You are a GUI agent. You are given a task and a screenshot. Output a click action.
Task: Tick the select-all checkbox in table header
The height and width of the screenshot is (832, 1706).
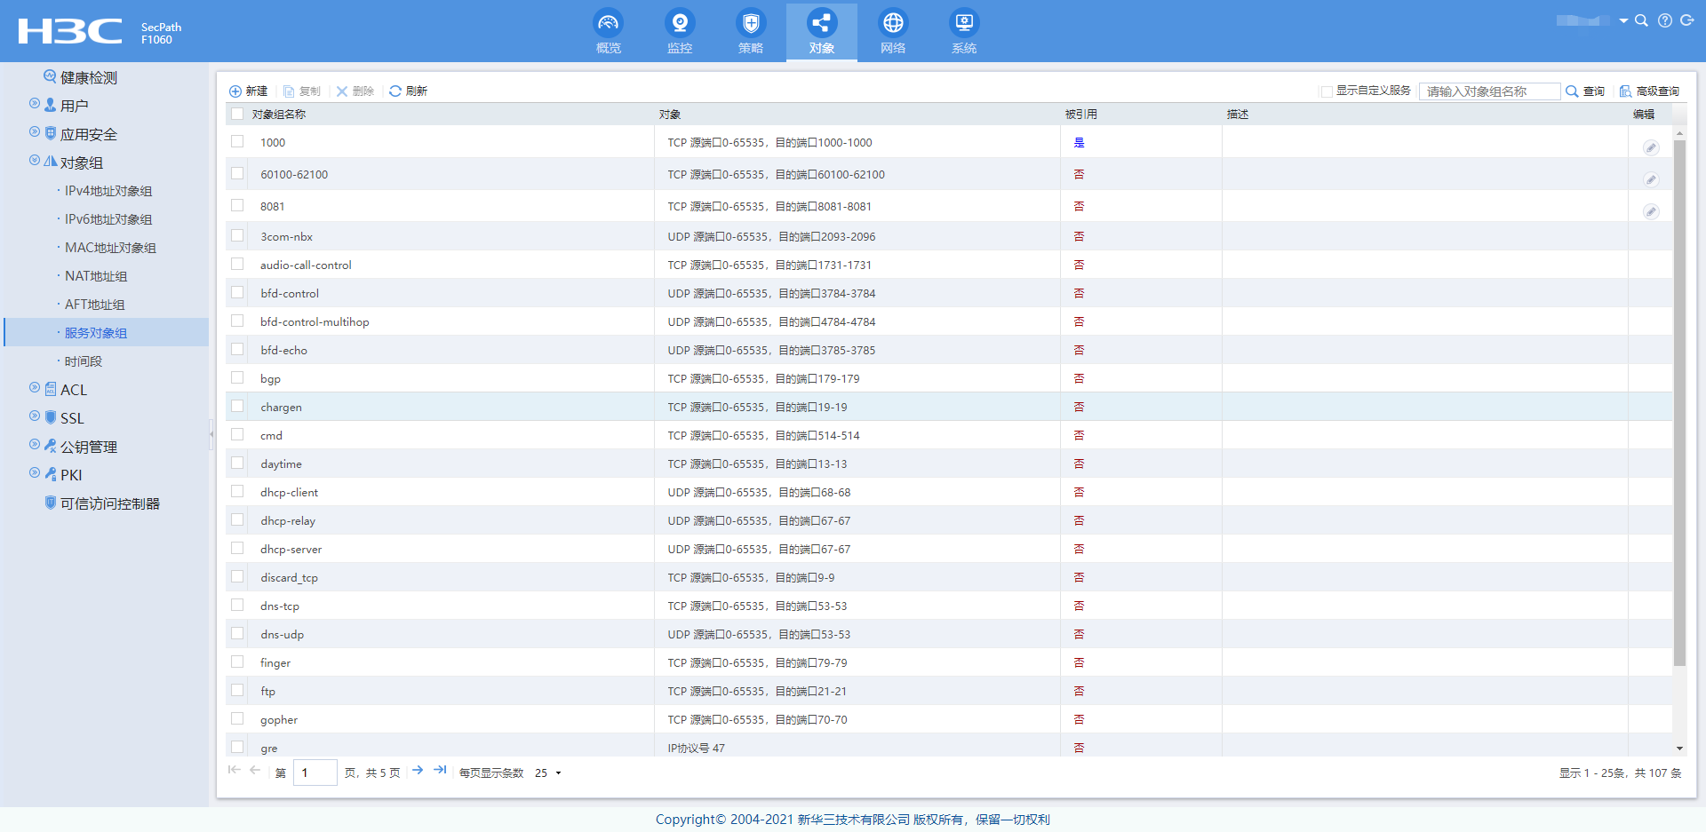(237, 115)
